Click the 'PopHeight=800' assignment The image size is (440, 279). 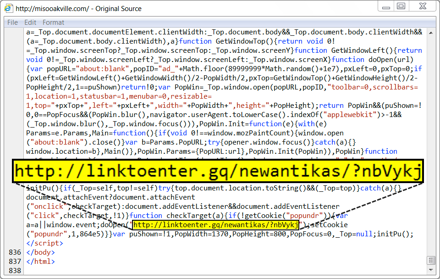pos(259,234)
